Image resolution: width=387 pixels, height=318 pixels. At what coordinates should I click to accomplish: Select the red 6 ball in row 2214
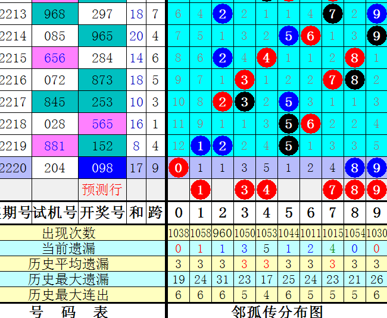point(310,36)
